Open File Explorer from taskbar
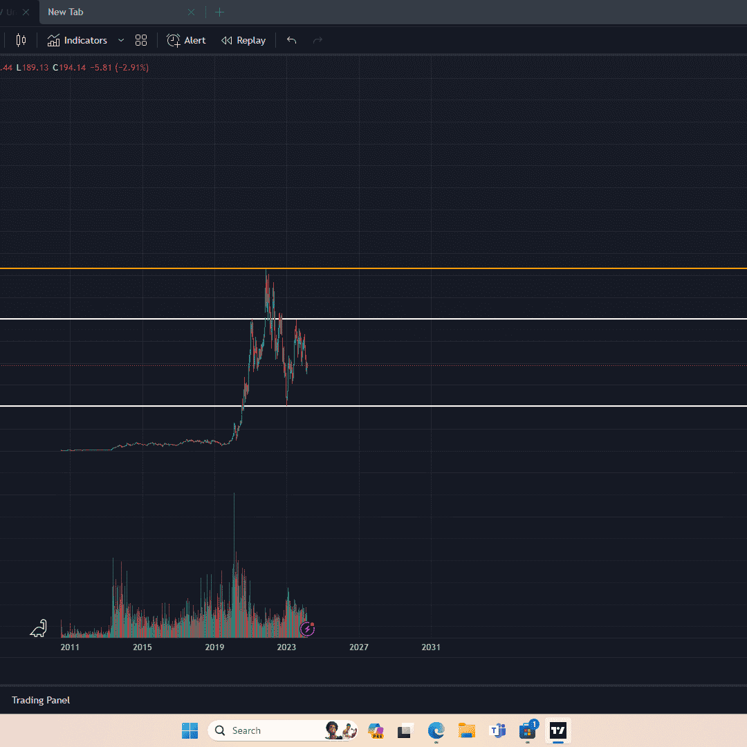This screenshot has height=747, width=747. 466,730
